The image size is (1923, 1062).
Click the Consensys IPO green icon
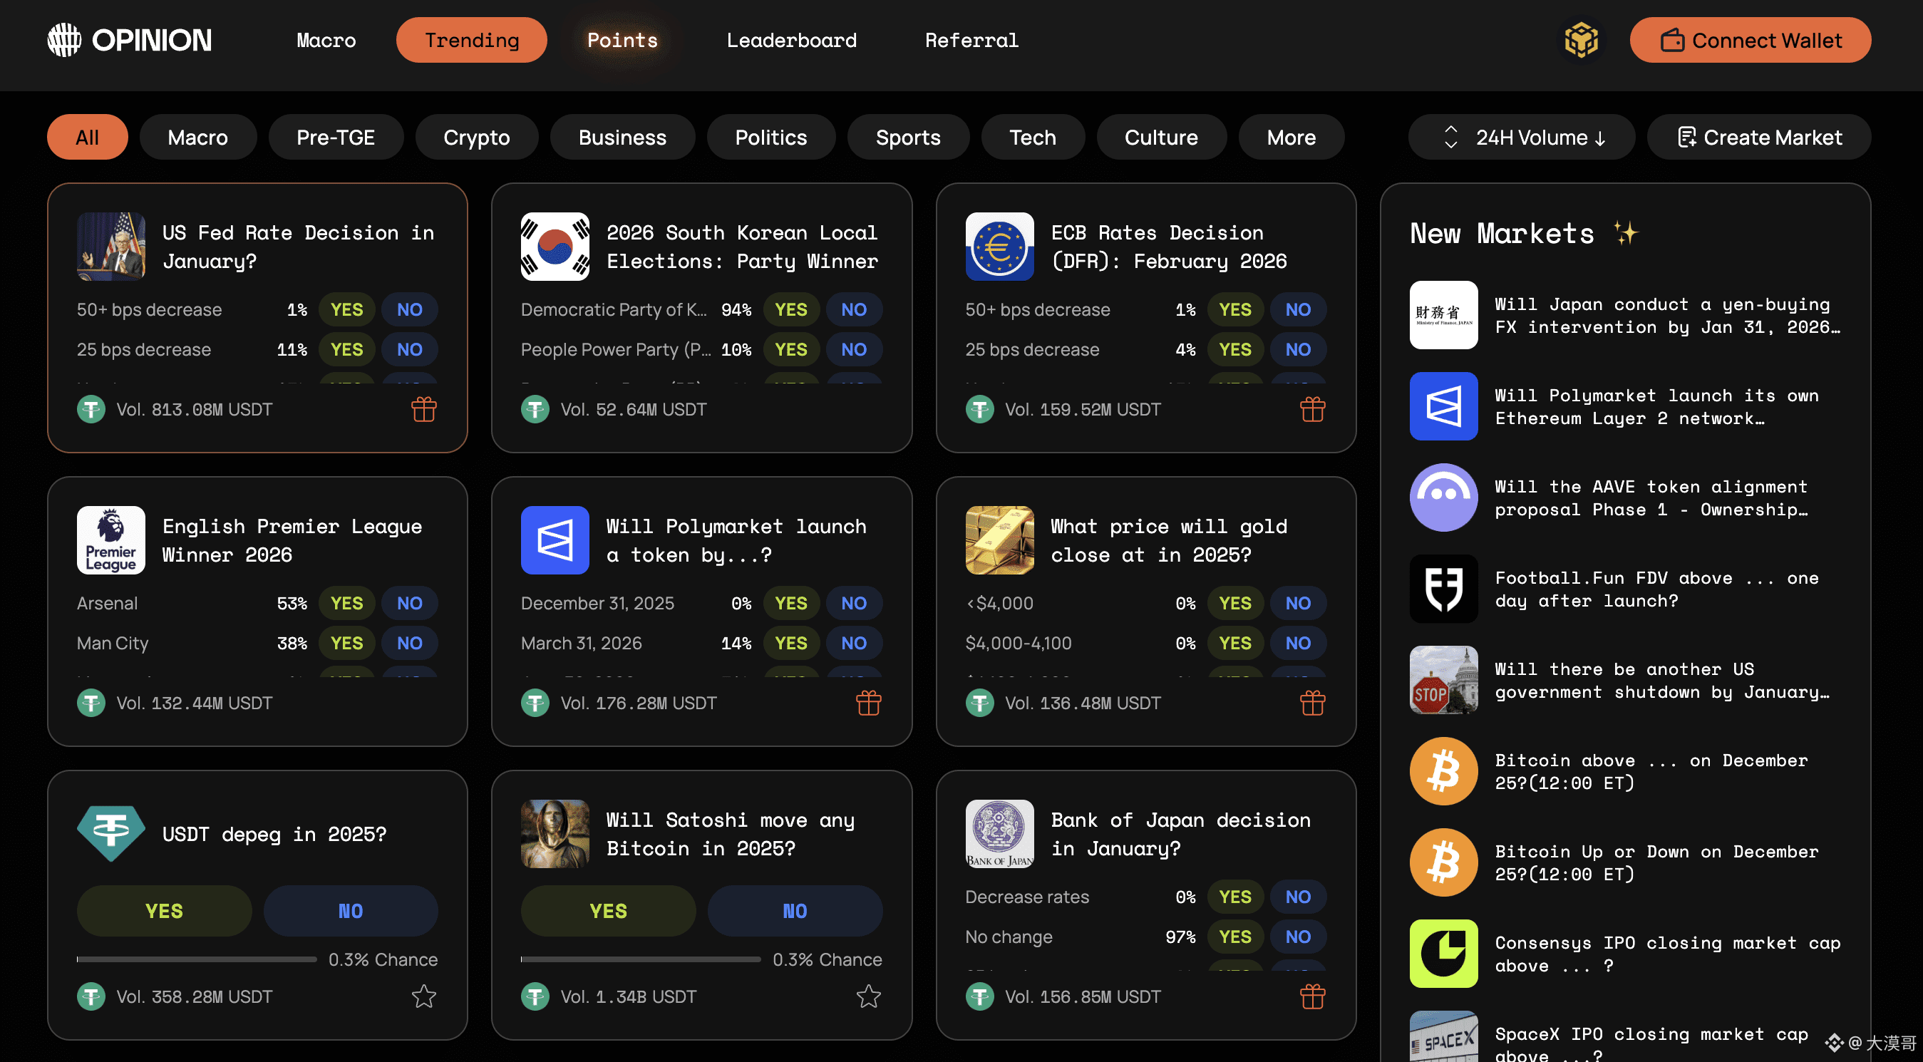tap(1443, 953)
